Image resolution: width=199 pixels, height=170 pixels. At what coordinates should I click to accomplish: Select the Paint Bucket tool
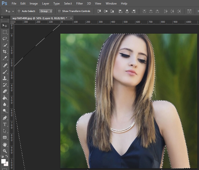click(x=5, y=98)
